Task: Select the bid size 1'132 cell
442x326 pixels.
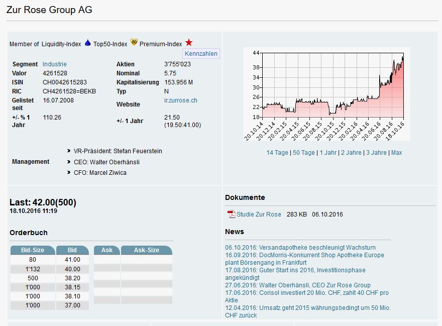Action: point(33,269)
